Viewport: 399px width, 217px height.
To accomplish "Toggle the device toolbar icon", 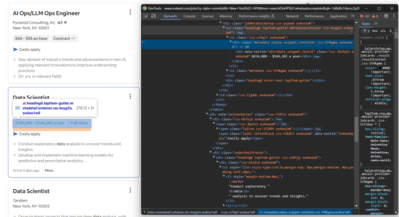I will tap(154, 16).
